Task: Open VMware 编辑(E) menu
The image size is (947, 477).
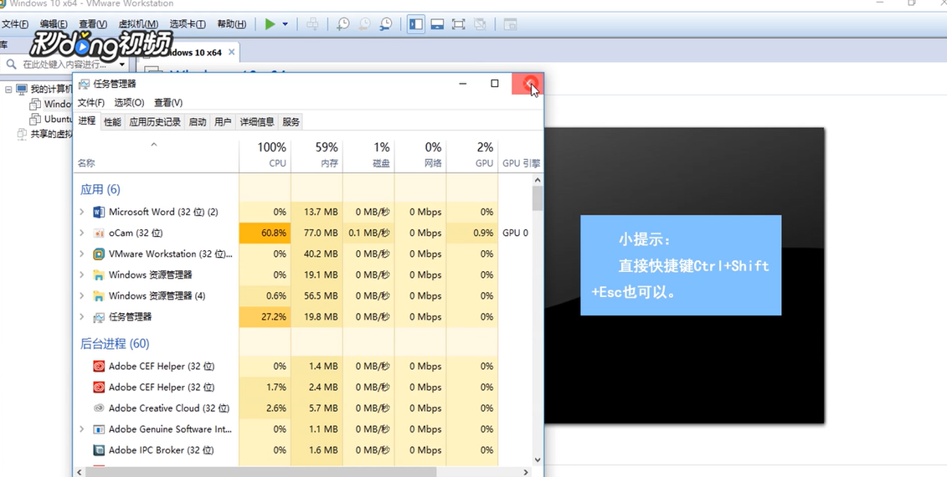Action: coord(54,24)
